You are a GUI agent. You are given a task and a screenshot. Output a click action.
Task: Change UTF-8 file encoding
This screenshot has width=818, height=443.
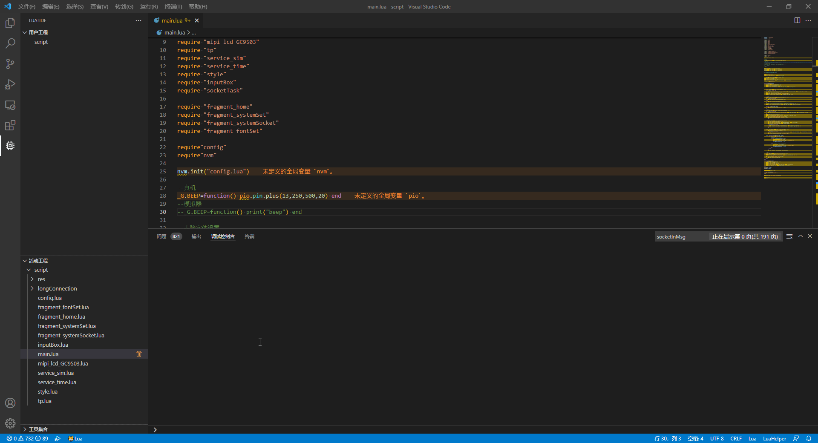coord(717,438)
